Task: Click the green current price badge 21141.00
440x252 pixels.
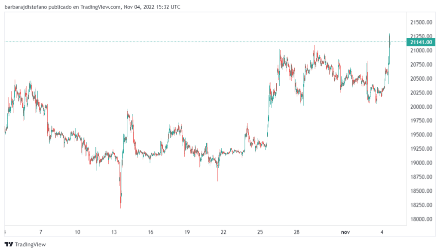Action: pyautogui.click(x=420, y=42)
